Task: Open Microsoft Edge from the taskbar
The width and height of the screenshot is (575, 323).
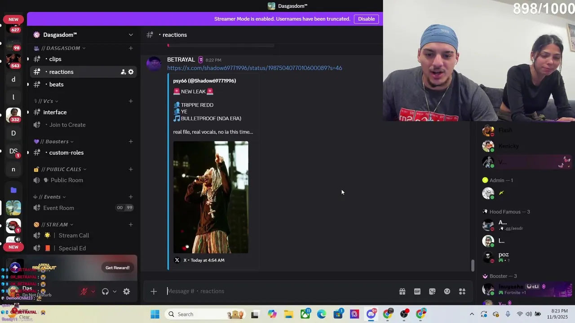Action: [322, 314]
